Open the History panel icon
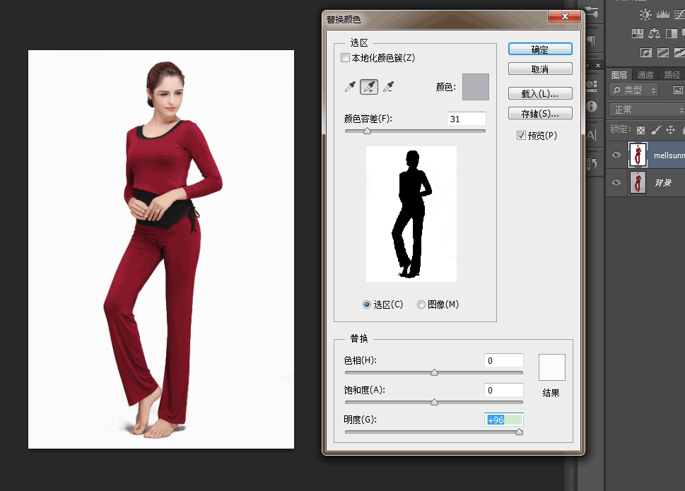This screenshot has height=491, width=685. coord(592,164)
